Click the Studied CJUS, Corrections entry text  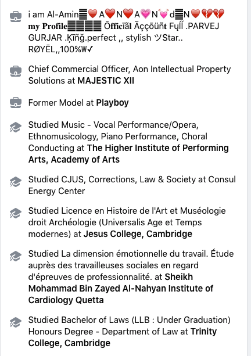click(132, 185)
